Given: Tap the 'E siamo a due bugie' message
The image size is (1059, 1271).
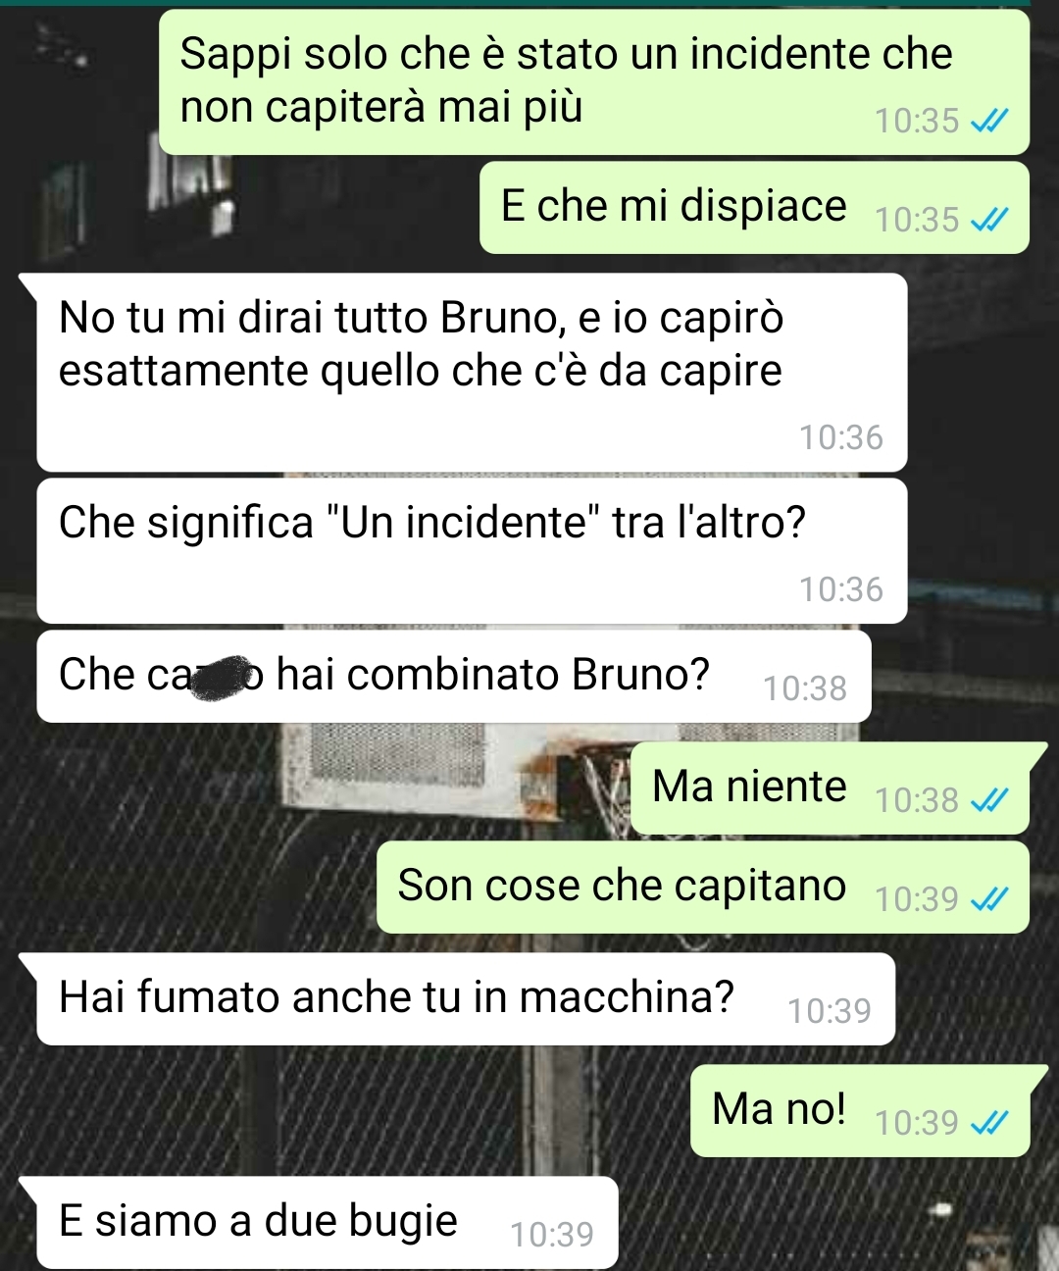Looking at the screenshot, I should [x=328, y=1222].
